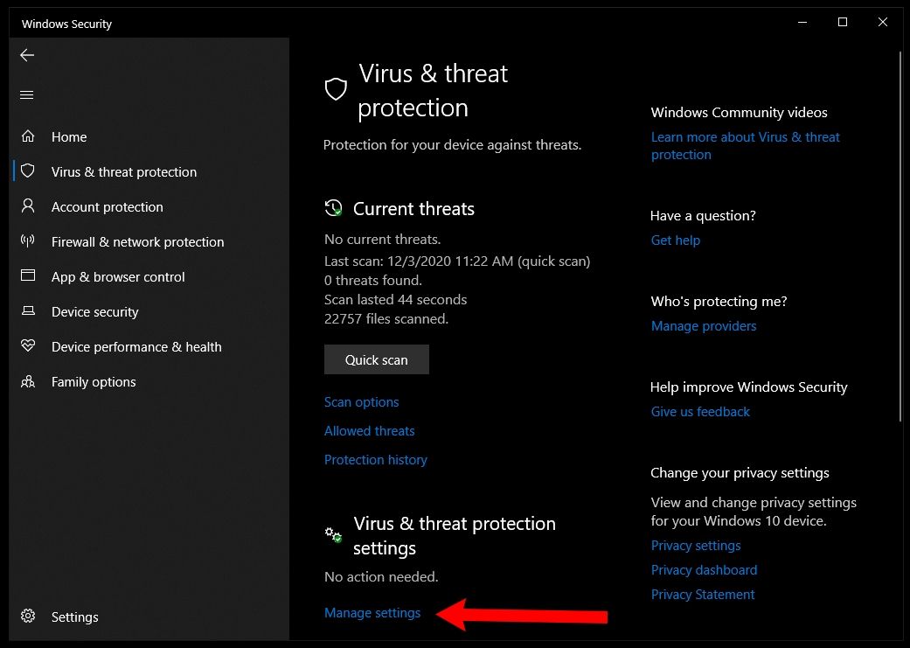Screen dimensions: 910x648
Task: Click the Device performance heart icon
Action: click(28, 346)
